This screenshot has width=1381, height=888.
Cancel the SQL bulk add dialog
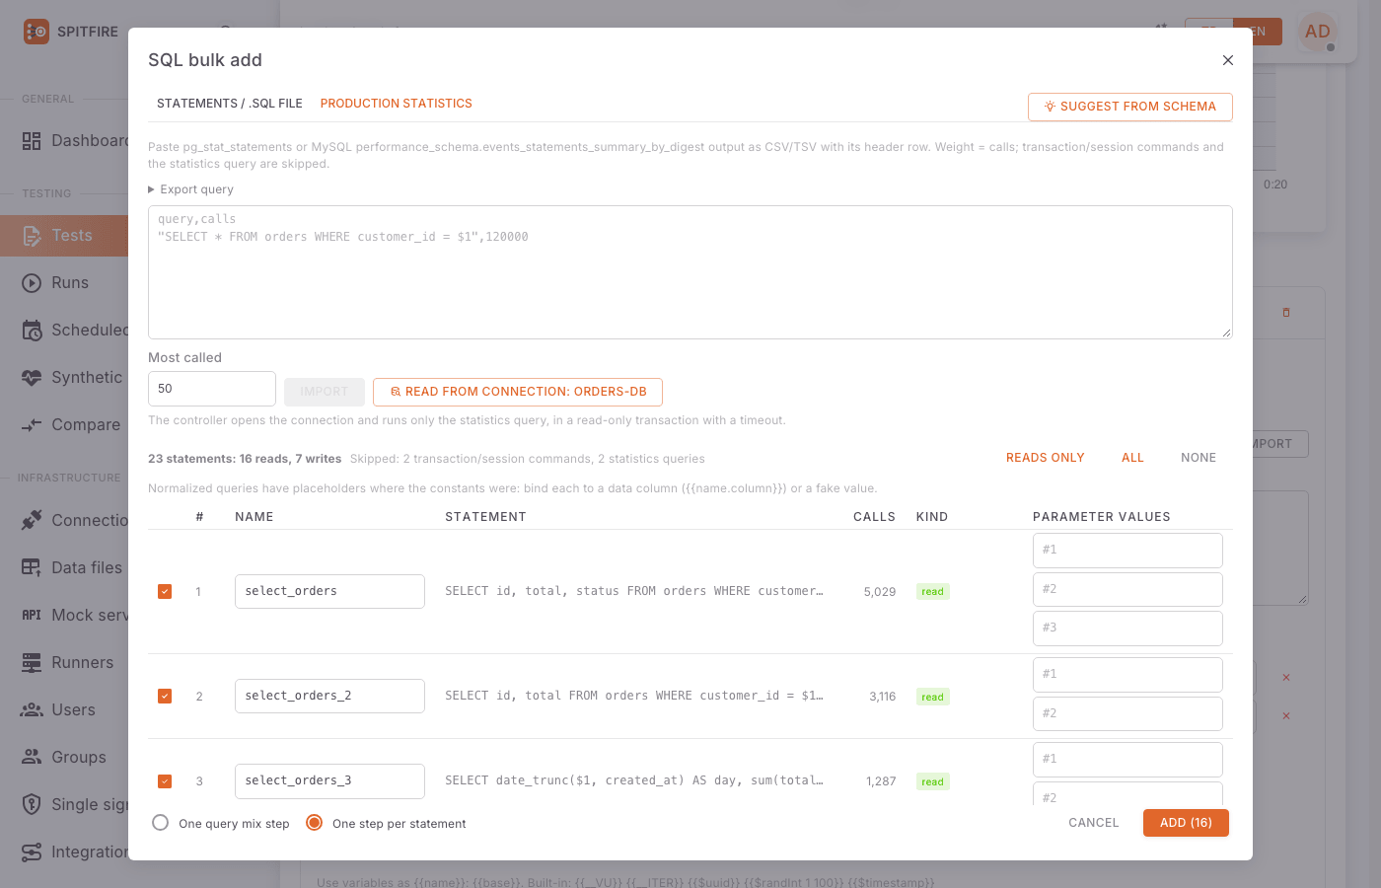point(1094,823)
